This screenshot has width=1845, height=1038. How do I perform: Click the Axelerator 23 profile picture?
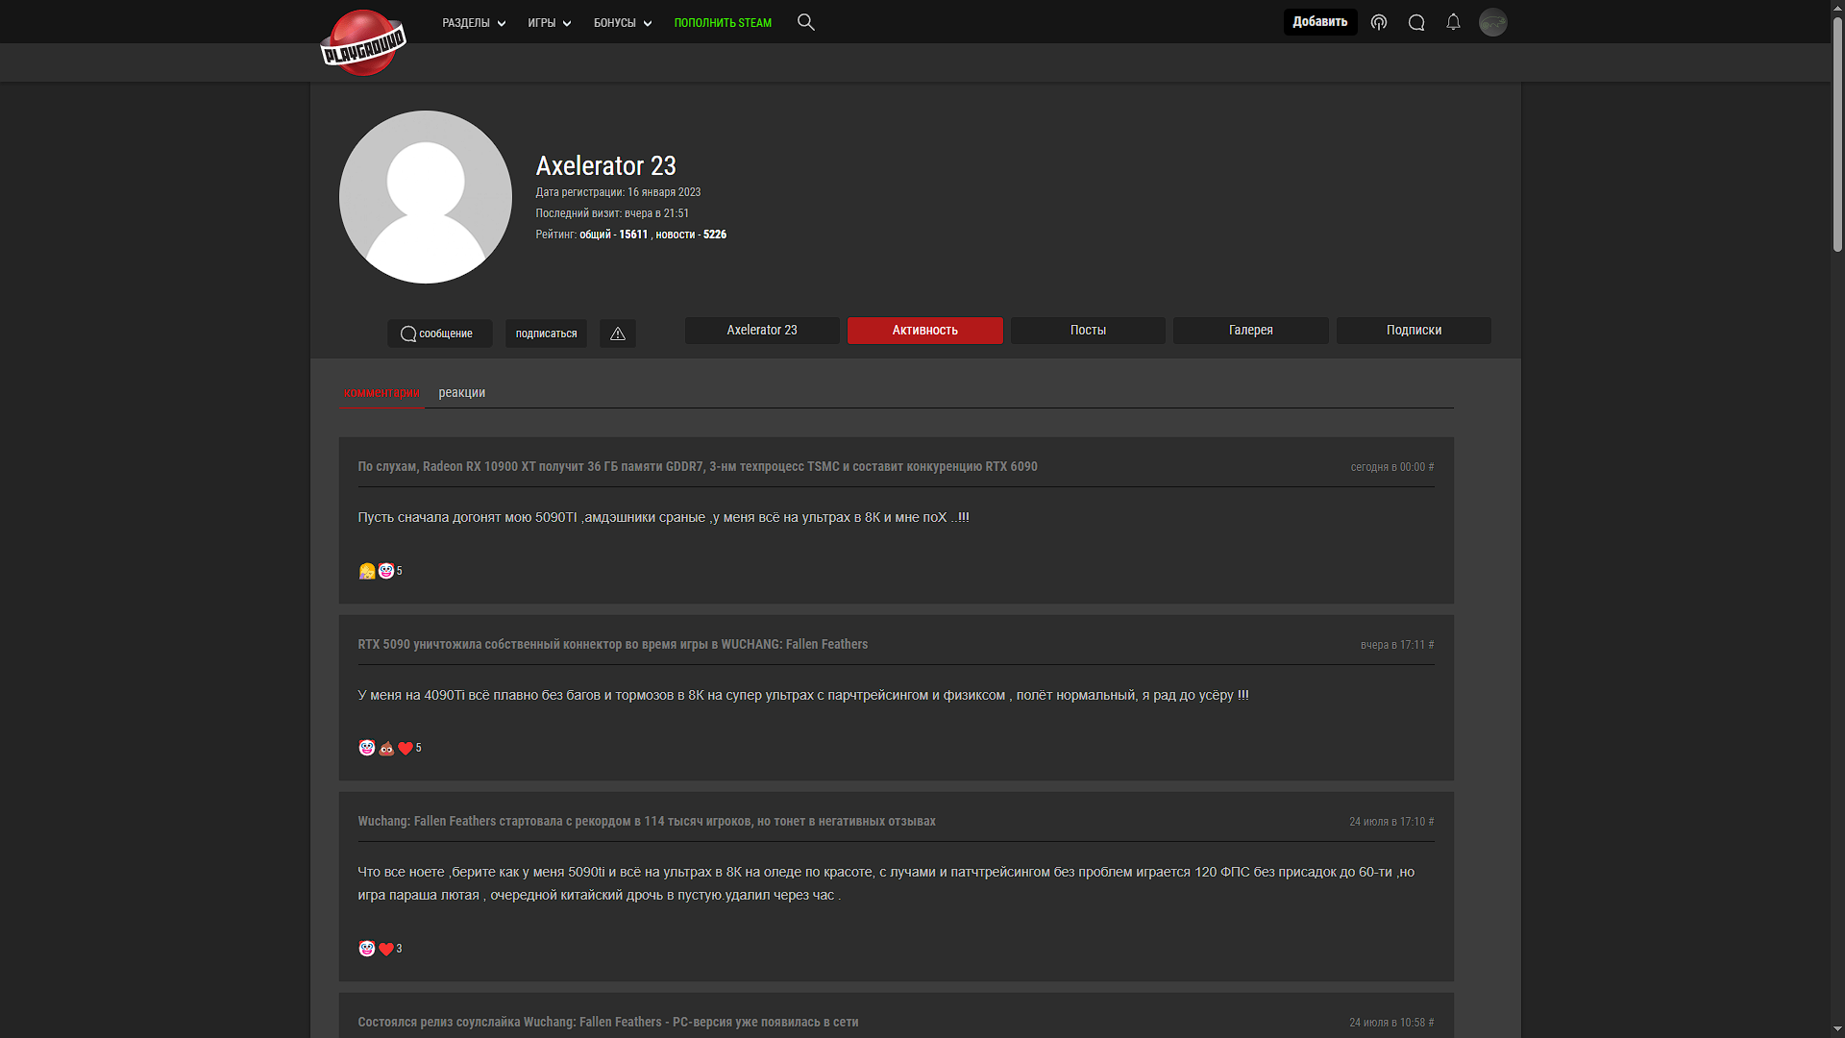[426, 197]
